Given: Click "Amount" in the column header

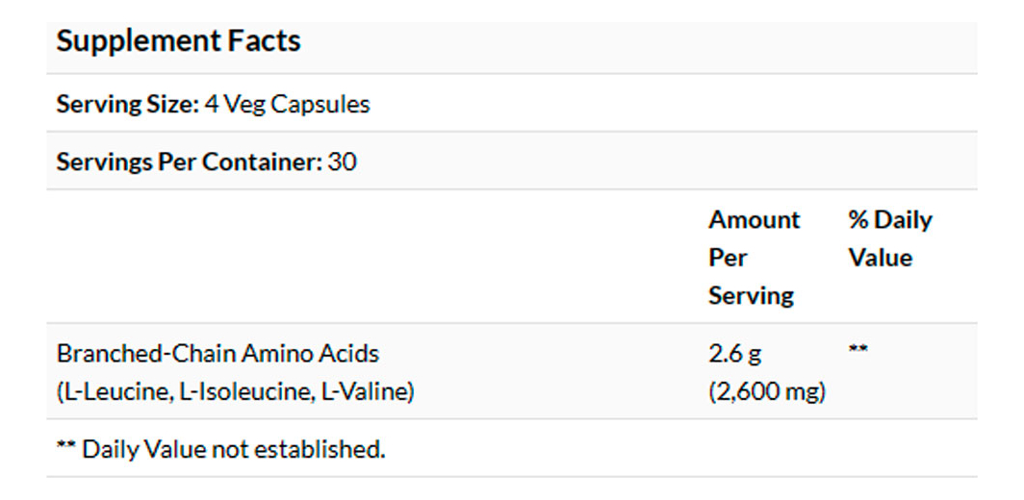Looking at the screenshot, I should (754, 220).
